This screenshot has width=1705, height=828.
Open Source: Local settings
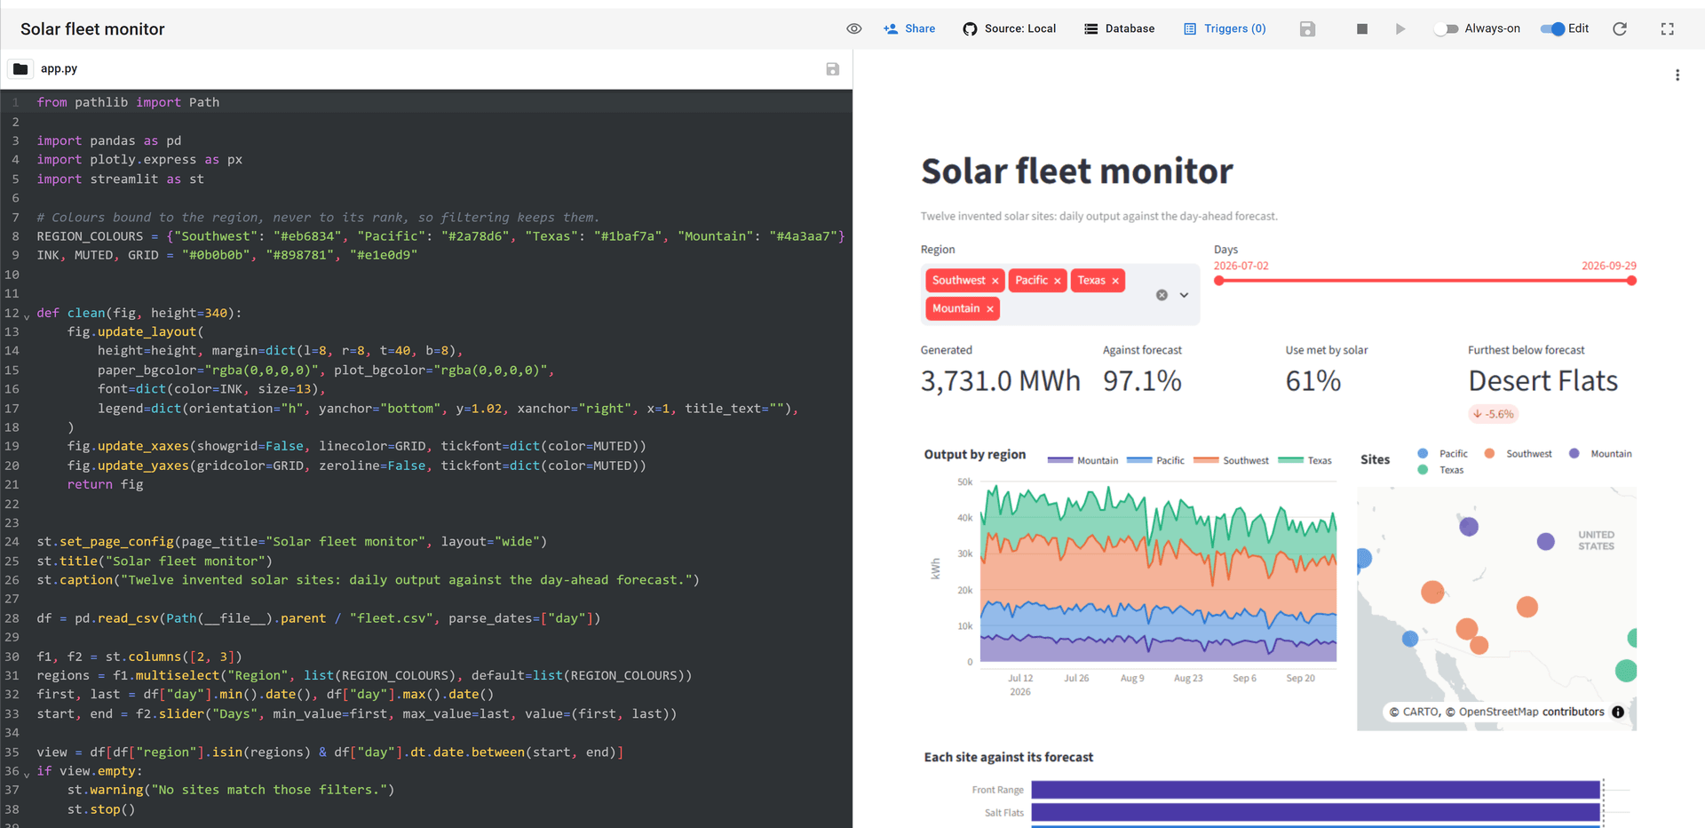[x=1010, y=28]
